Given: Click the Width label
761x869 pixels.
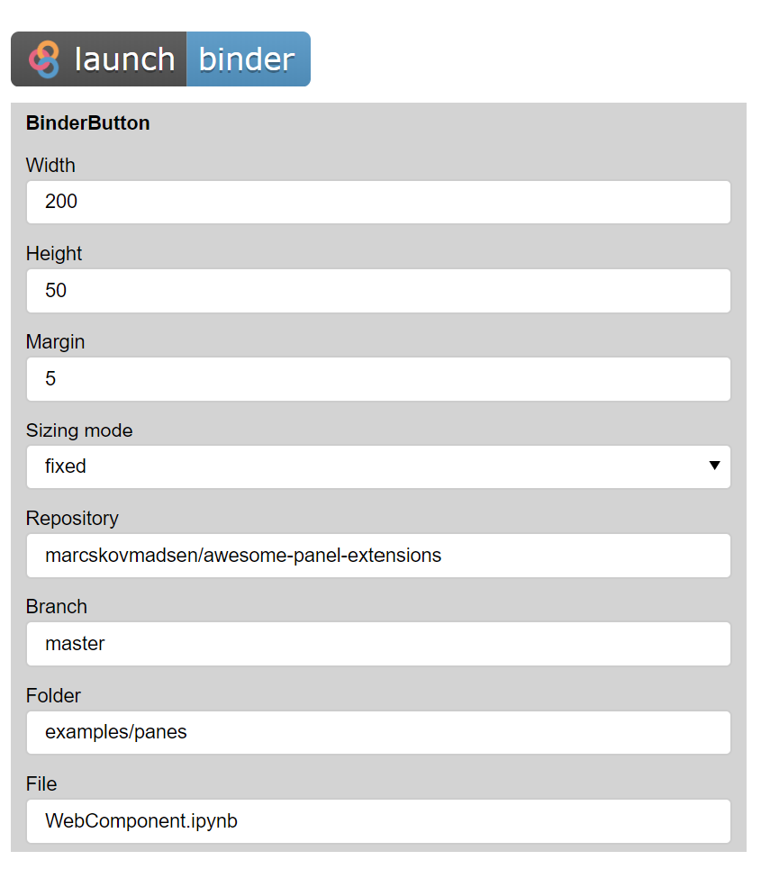Looking at the screenshot, I should point(50,165).
